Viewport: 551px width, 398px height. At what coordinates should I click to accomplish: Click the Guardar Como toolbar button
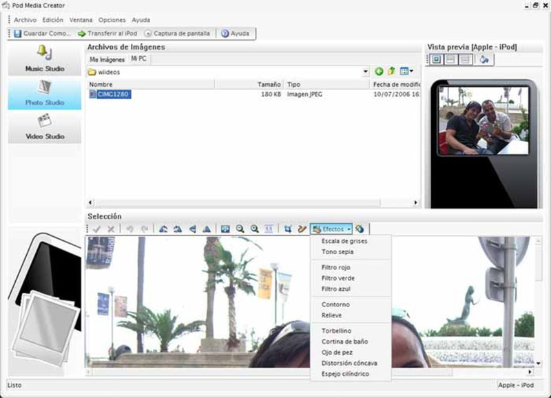point(42,33)
